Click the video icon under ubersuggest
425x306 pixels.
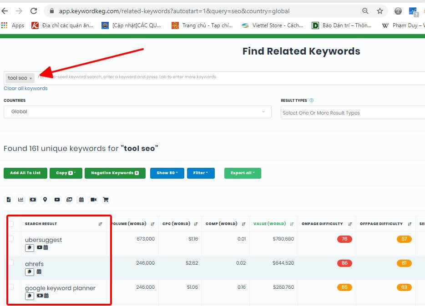pyautogui.click(x=40, y=247)
